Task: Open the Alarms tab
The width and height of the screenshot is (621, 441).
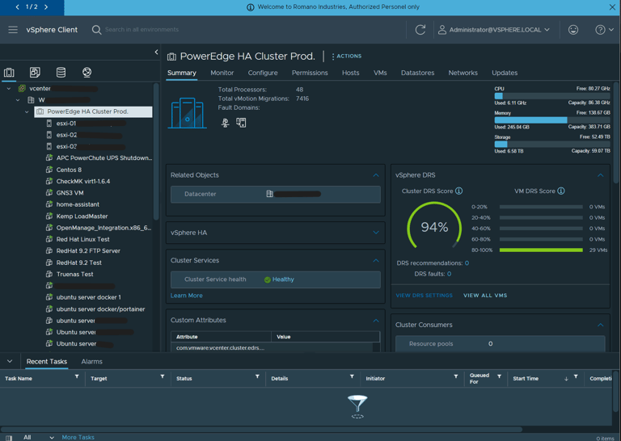Action: [91, 362]
